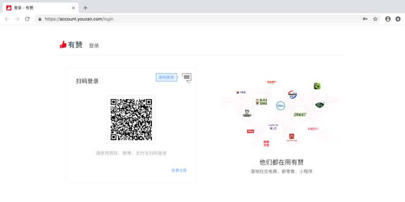
Task: Click the red TCL brand logo
Action: tap(250, 131)
